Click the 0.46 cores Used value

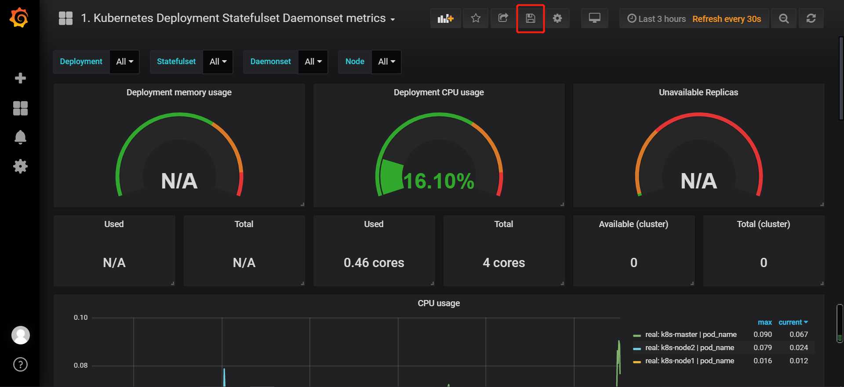pos(374,263)
